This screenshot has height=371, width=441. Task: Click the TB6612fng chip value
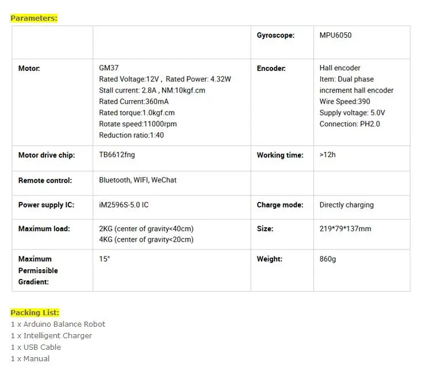[x=117, y=155]
